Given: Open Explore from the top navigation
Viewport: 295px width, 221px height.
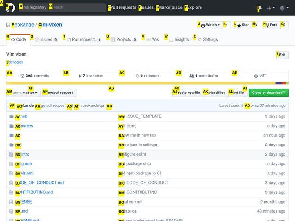Looking at the screenshot, I should [x=194, y=7].
